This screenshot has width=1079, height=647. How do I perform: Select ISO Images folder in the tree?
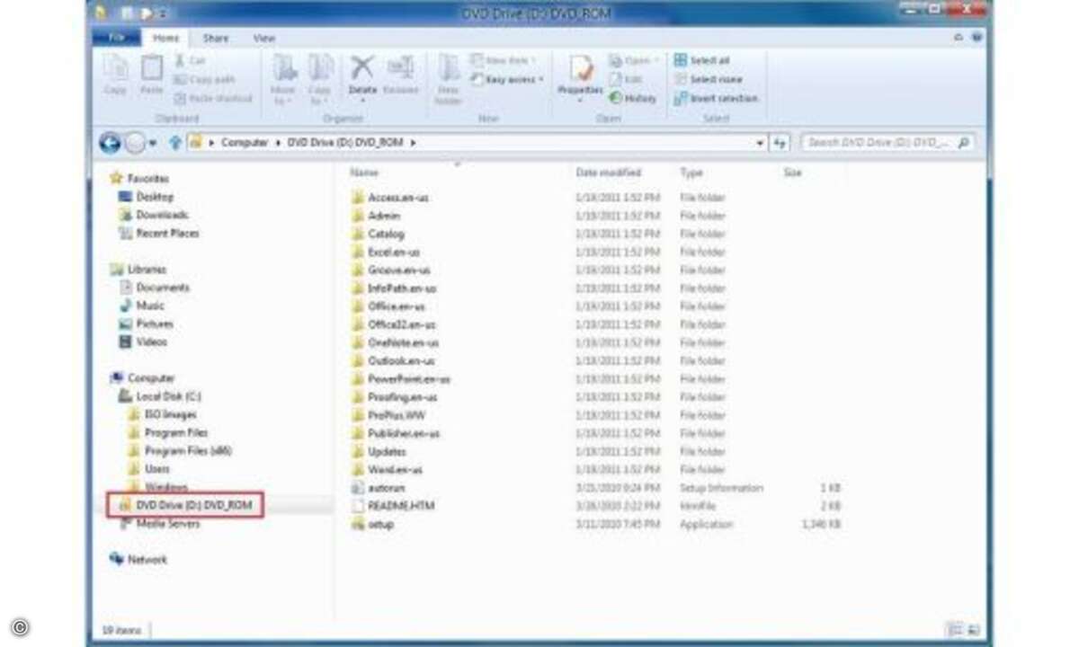162,414
